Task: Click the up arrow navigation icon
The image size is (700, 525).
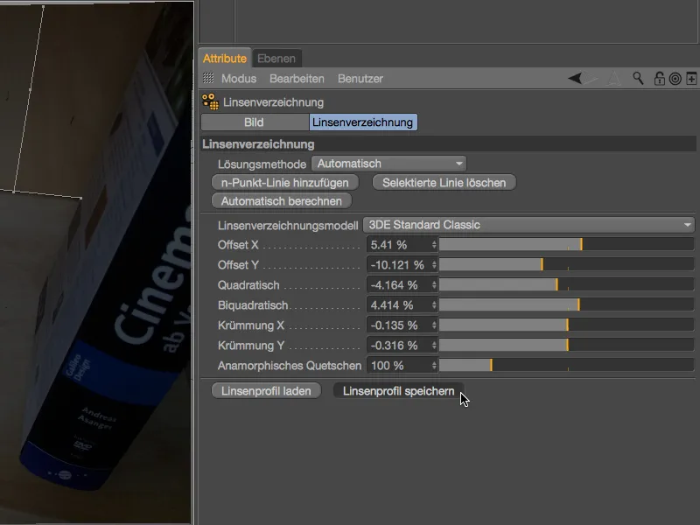Action: click(614, 79)
